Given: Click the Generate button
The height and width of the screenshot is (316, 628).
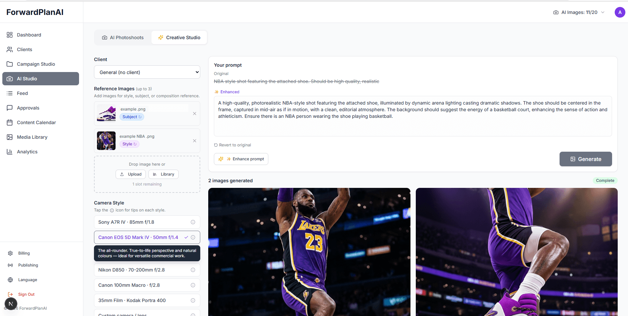Looking at the screenshot, I should tap(585, 159).
